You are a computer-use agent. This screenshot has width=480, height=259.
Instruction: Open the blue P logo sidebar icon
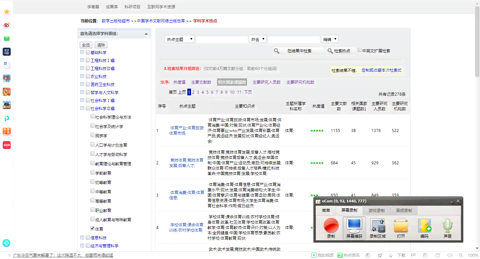(x=7, y=118)
